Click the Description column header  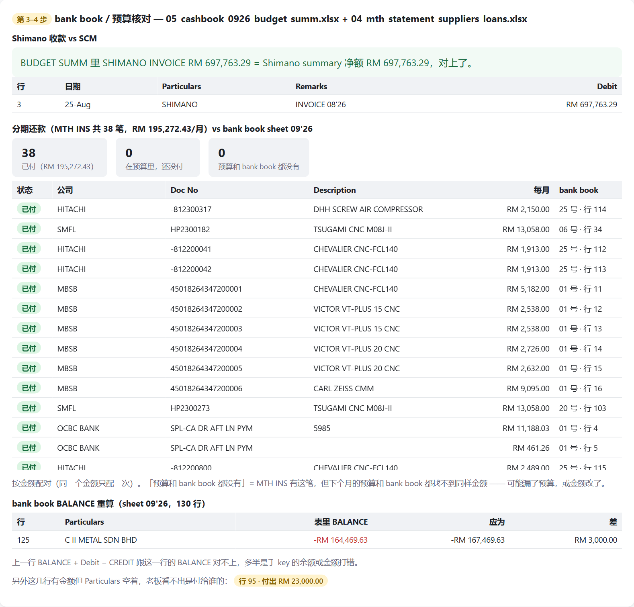point(335,190)
